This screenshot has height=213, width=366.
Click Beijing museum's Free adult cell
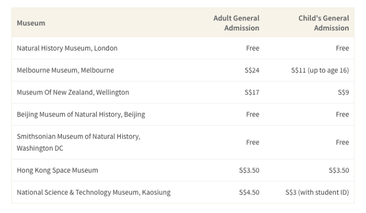point(253,114)
